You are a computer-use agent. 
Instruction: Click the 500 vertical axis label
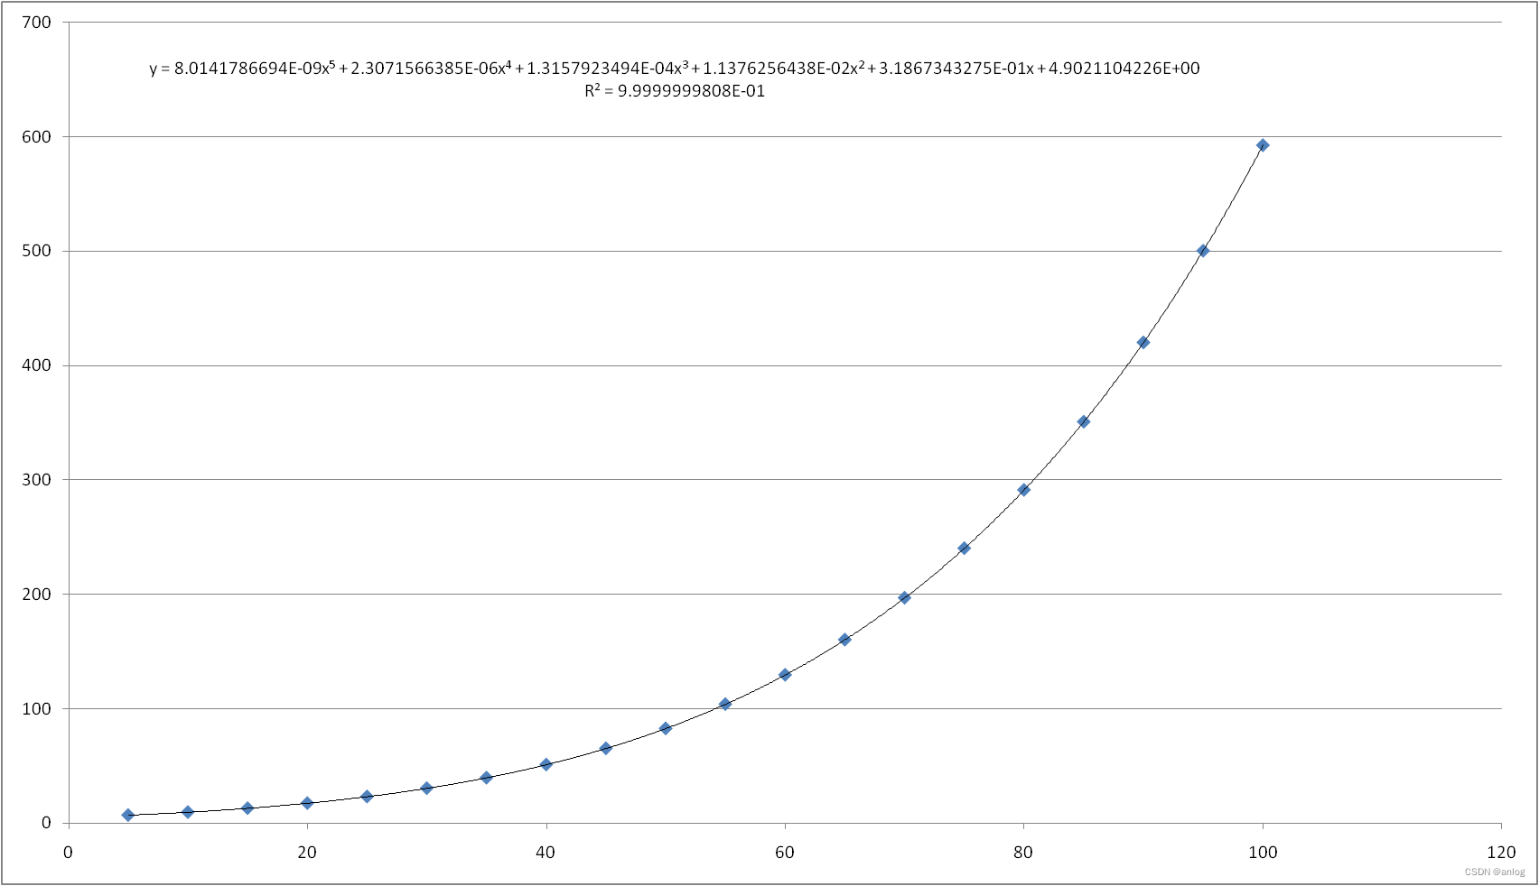point(37,251)
